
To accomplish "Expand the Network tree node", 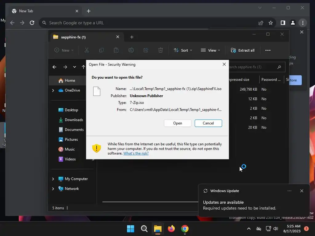I will [53, 189].
